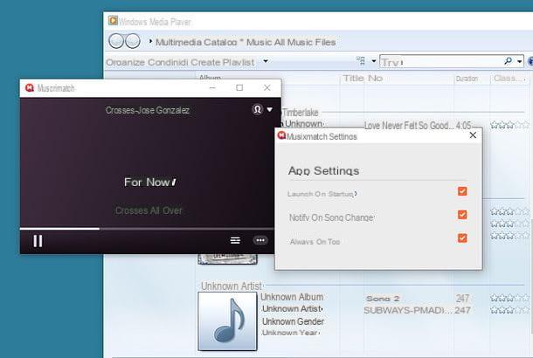This screenshot has height=358, width=533.
Task: Click the Unknown Album music note thumbnail
Action: (227, 321)
